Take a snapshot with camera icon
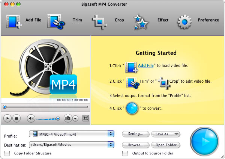 point(68,118)
